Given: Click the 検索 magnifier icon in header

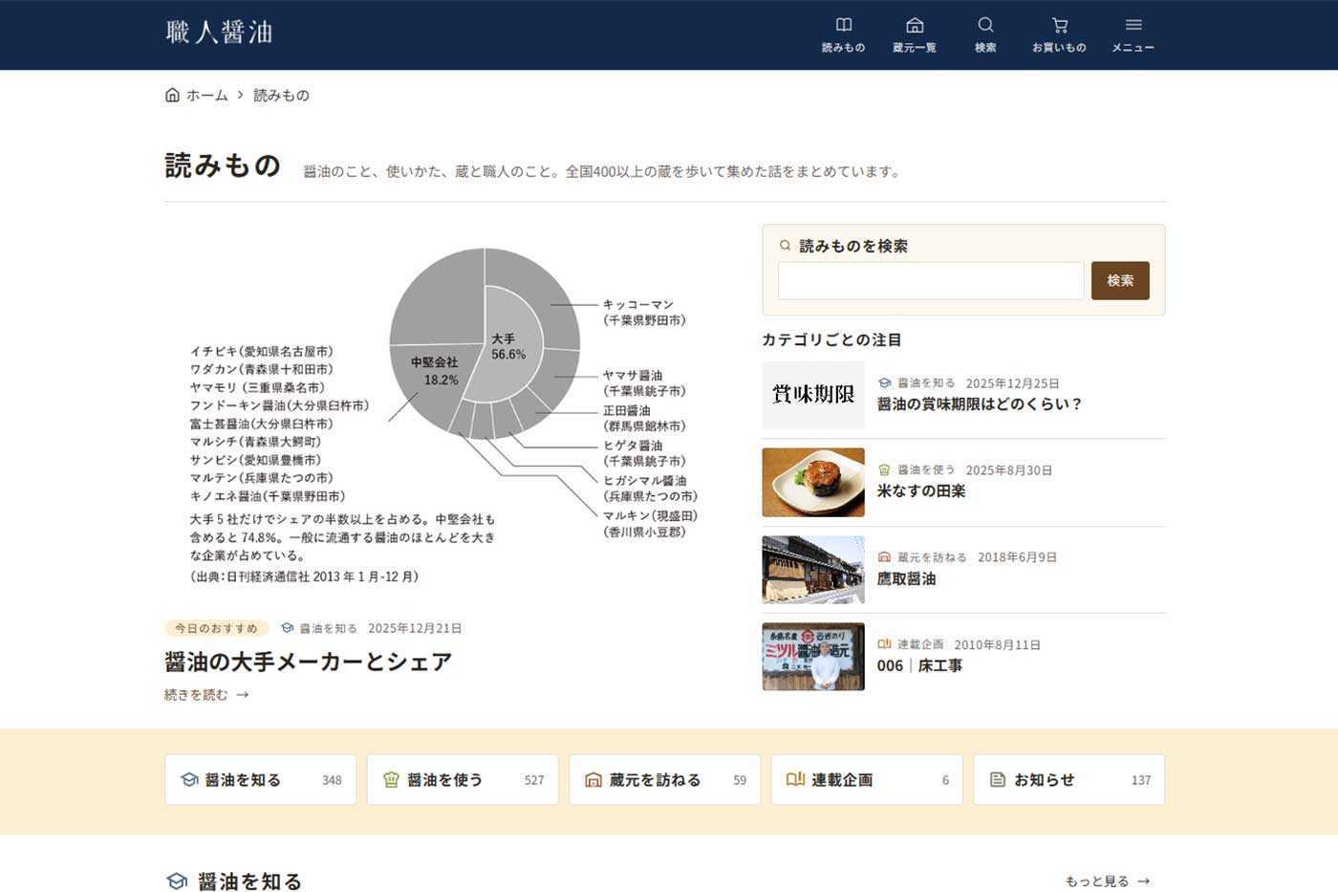Looking at the screenshot, I should click(x=985, y=25).
